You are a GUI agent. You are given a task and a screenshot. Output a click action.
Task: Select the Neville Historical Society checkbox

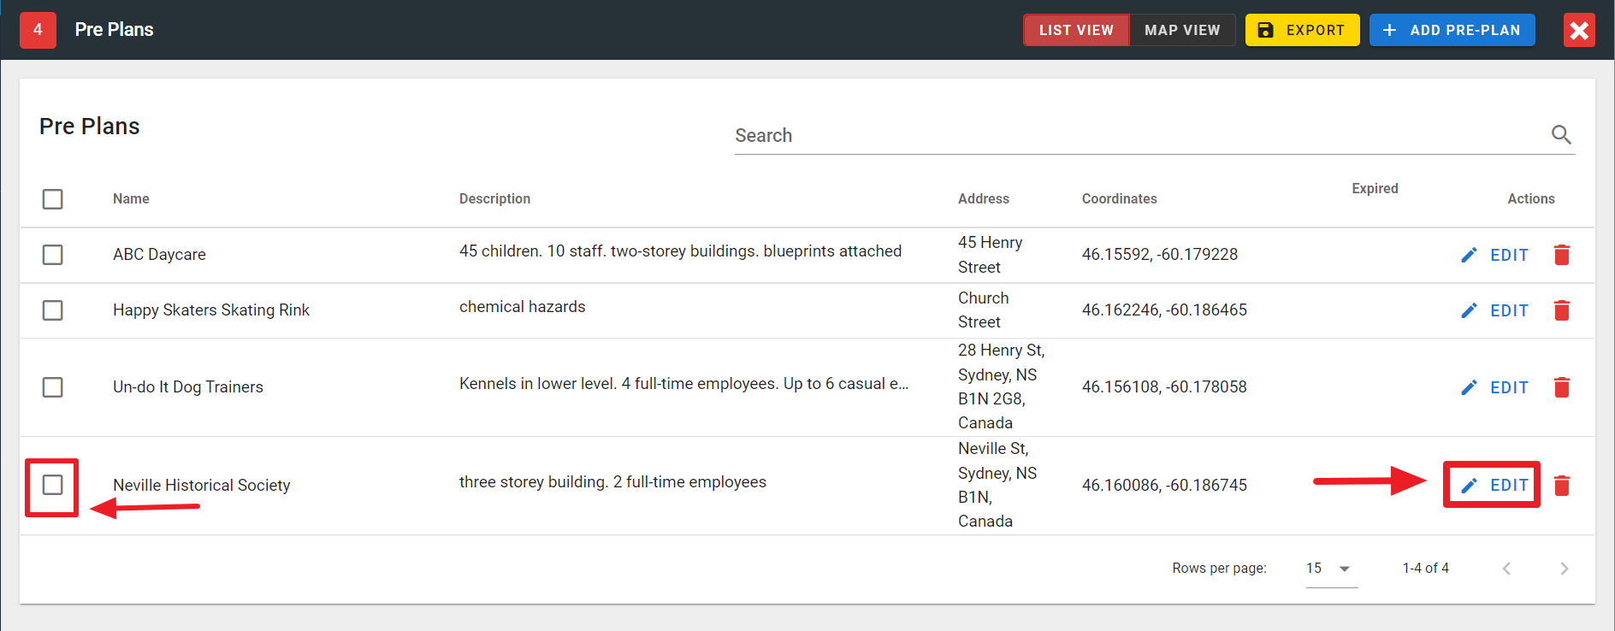tap(53, 485)
